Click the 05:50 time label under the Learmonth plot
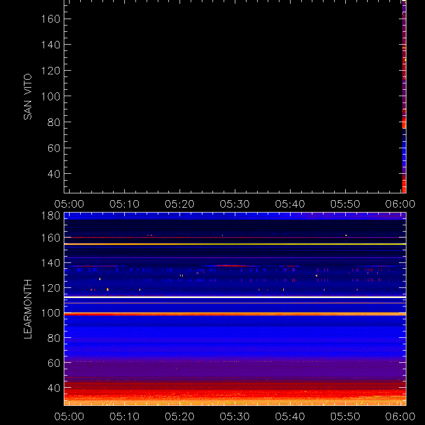Screen dimensions: 425x425 (x=345, y=416)
